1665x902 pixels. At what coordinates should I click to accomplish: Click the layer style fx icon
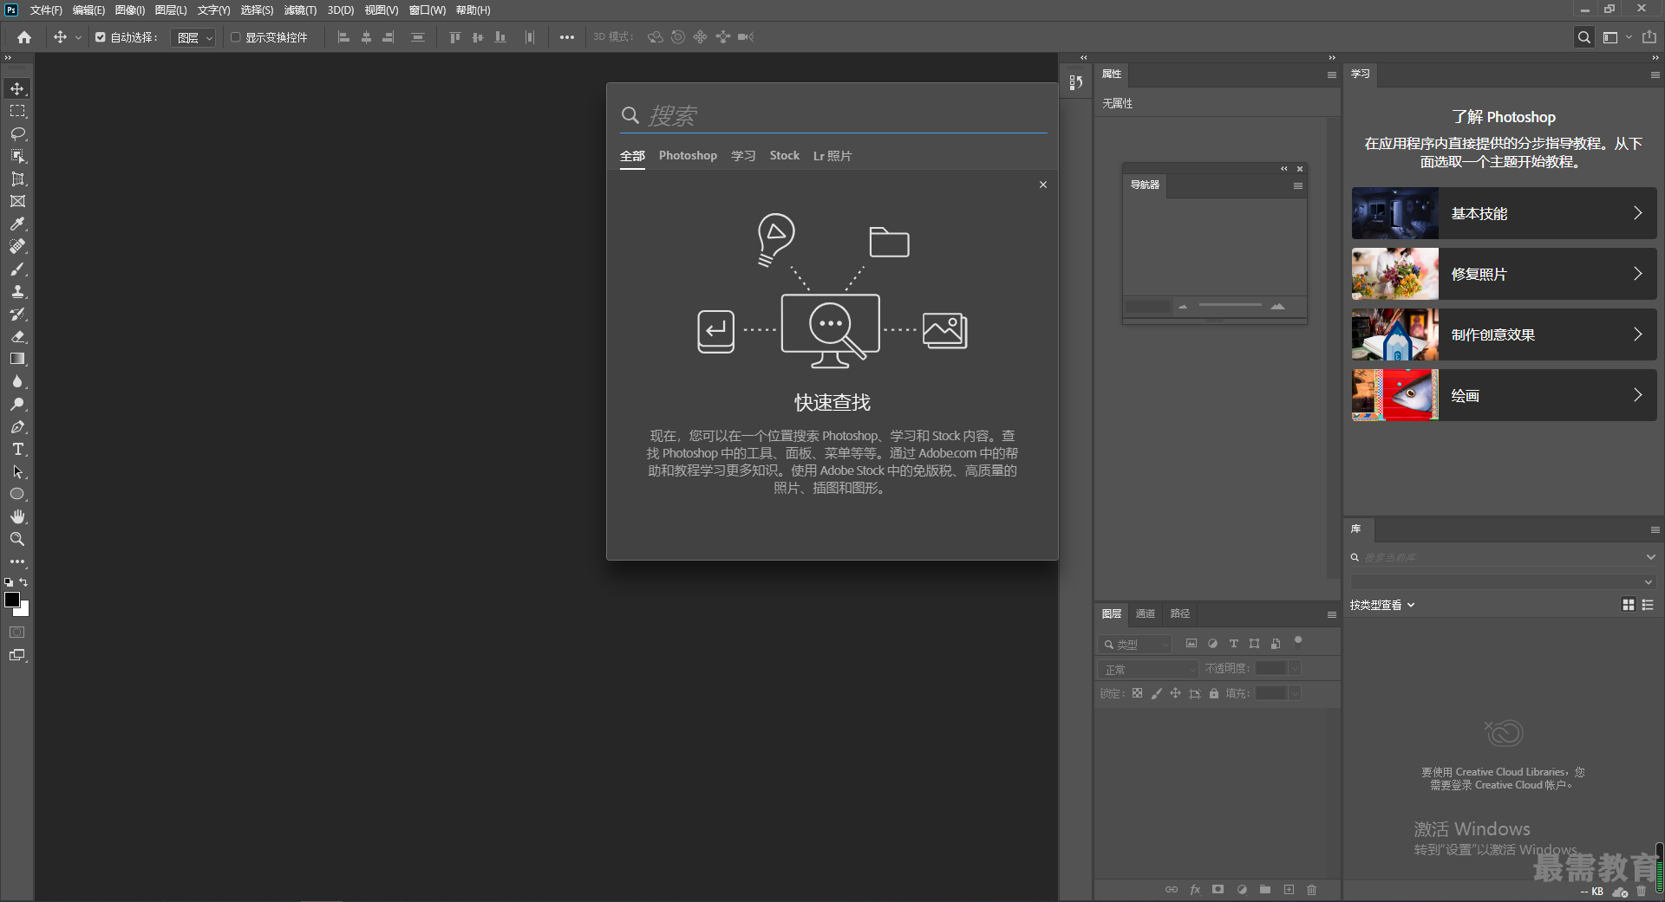coord(1195,890)
